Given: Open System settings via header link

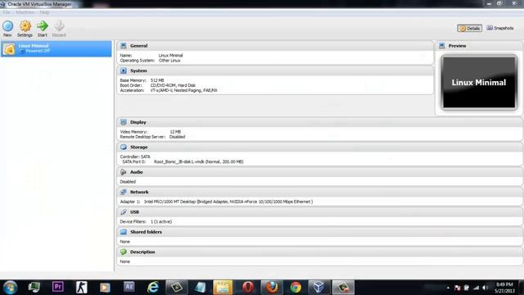Looking at the screenshot, I should (138, 71).
